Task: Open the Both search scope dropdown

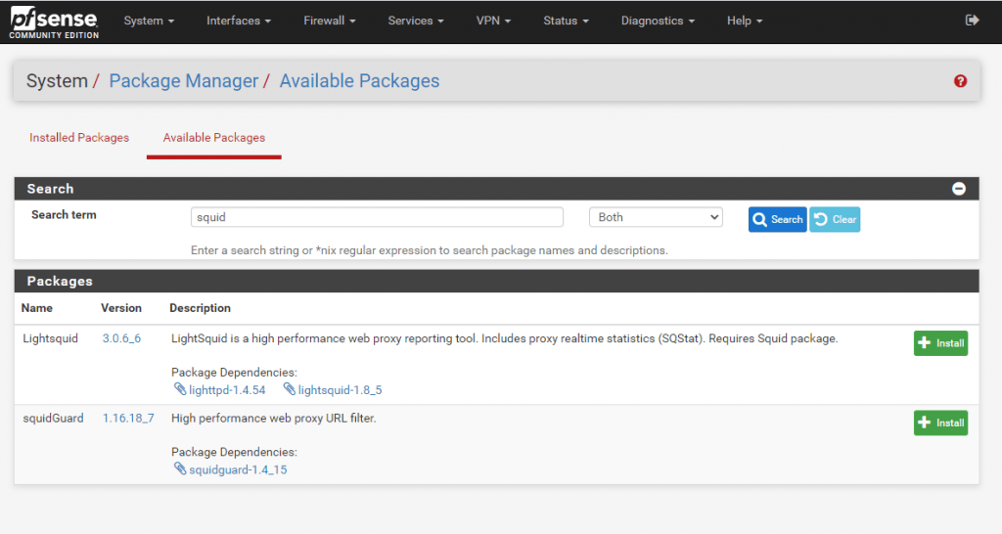Action: [x=656, y=217]
